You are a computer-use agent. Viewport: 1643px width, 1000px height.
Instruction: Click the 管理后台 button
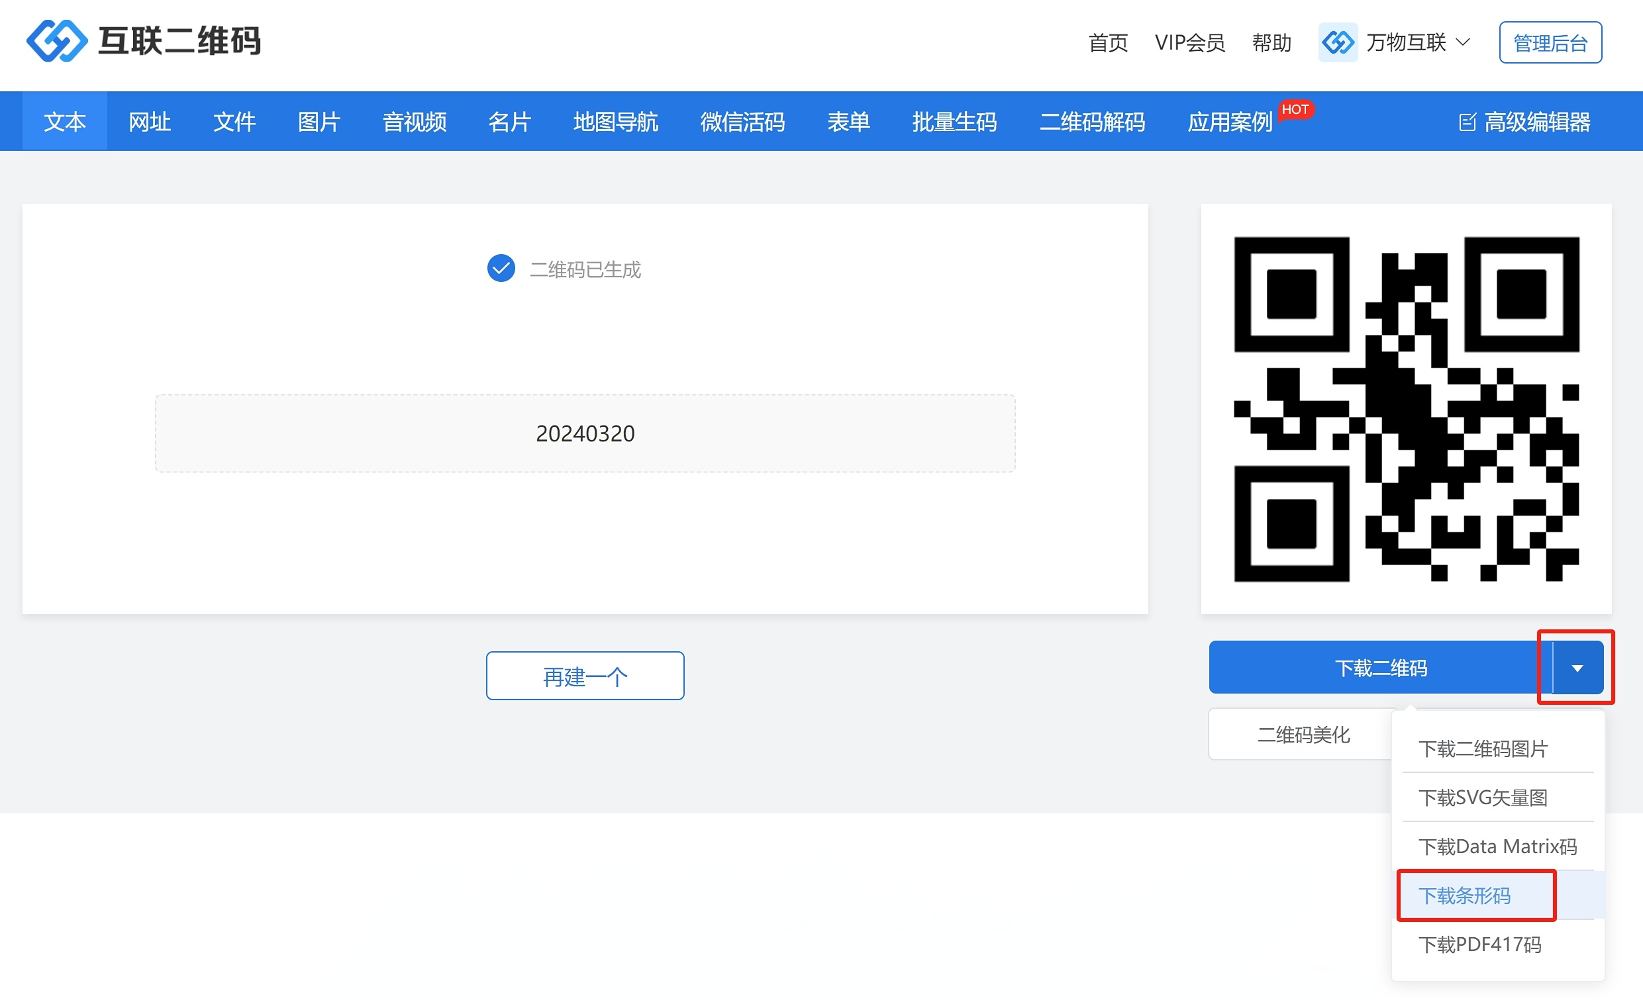coord(1550,42)
